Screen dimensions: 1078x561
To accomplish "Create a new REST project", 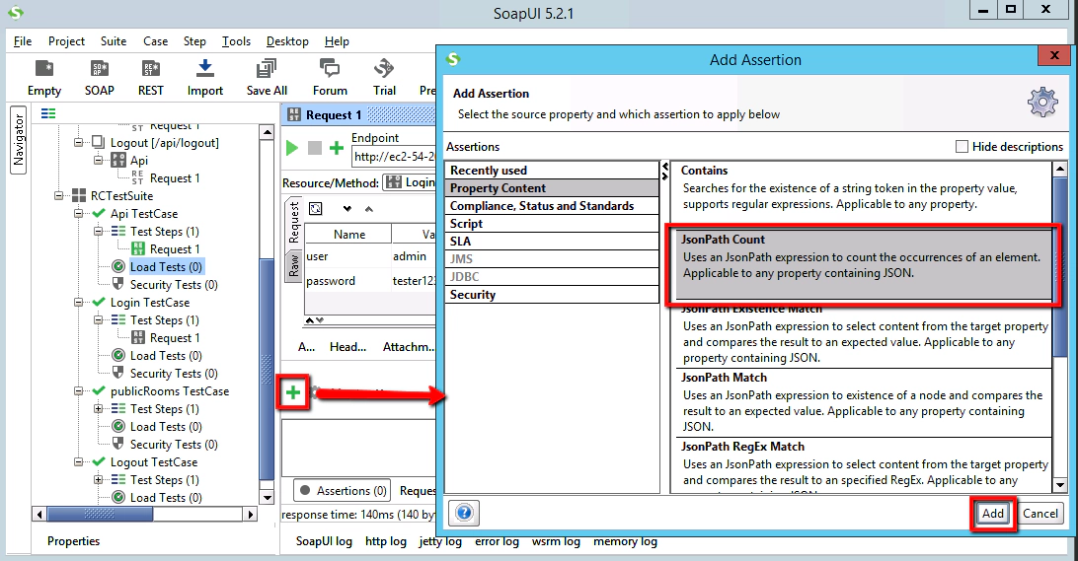I will (x=151, y=77).
